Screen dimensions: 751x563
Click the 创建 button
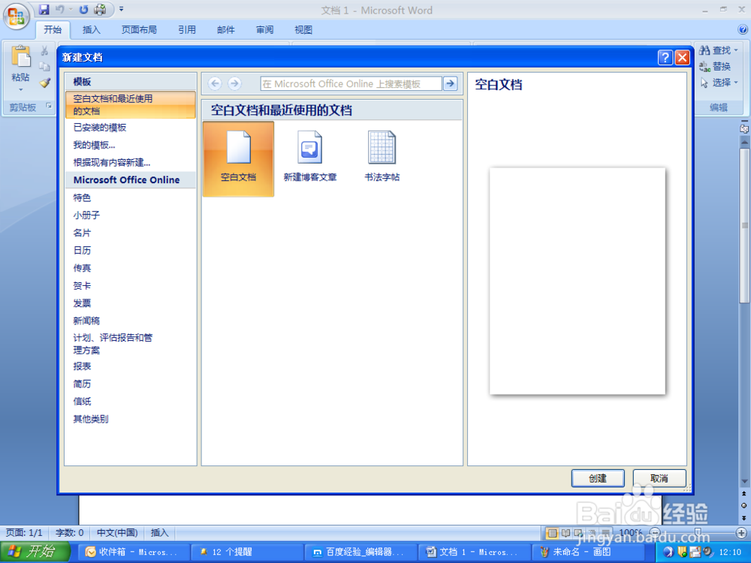pos(597,478)
